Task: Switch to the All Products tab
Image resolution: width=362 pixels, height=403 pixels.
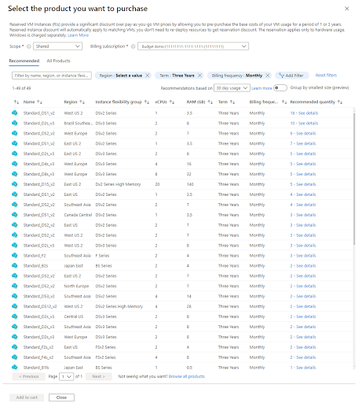Action: pos(58,61)
